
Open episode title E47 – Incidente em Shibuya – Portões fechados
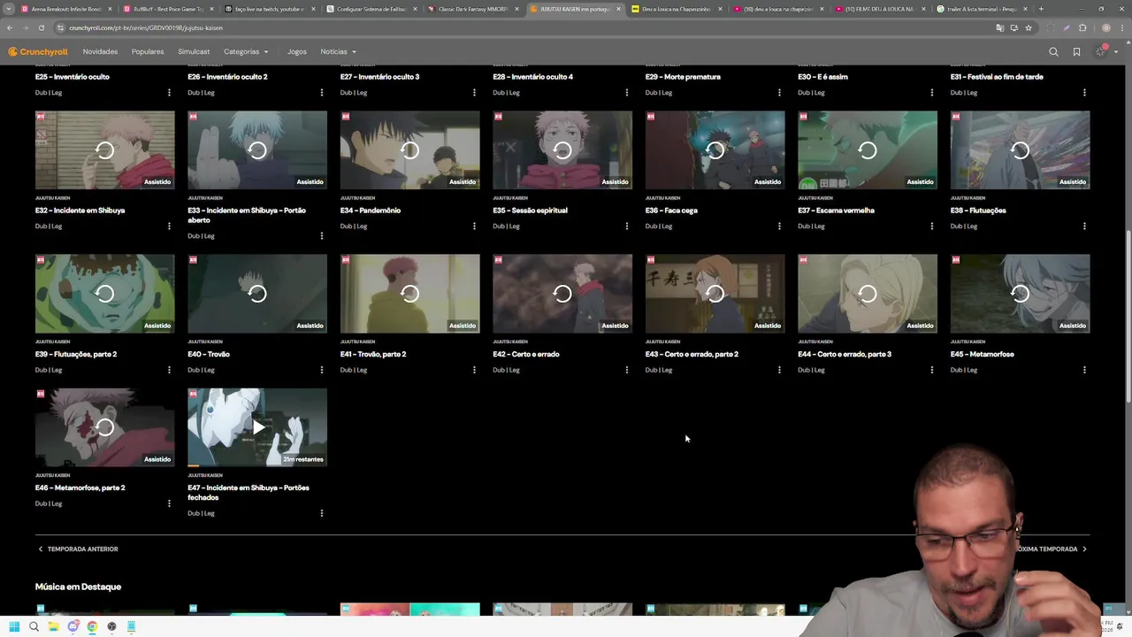pyautogui.click(x=249, y=493)
